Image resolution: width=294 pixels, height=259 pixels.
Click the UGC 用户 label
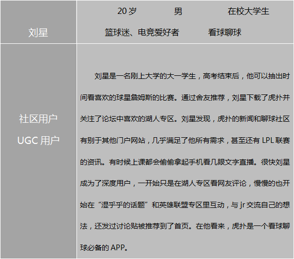(x=38, y=140)
